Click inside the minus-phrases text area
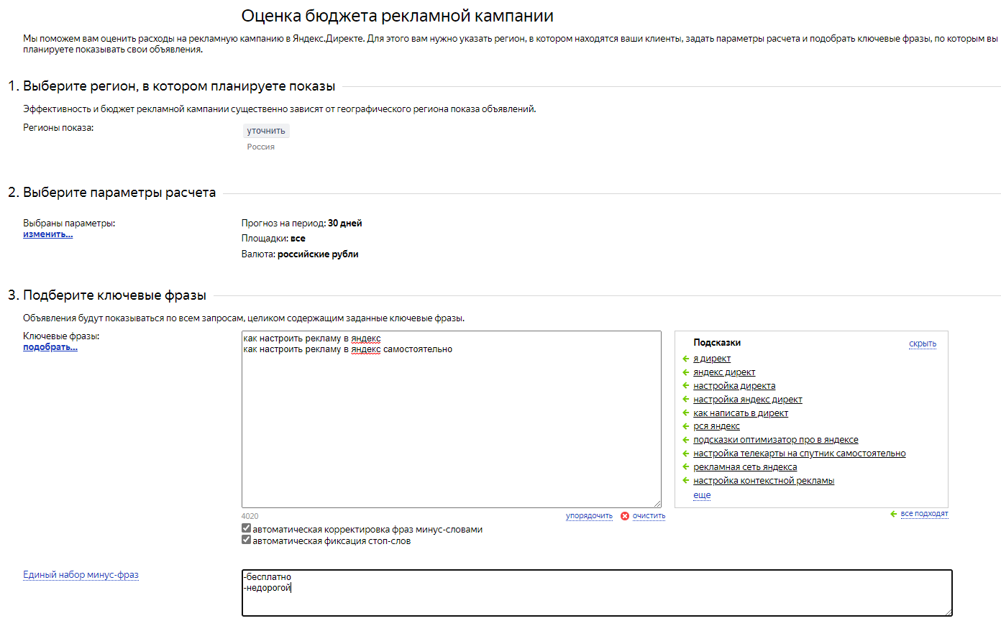The height and width of the screenshot is (626, 1001). tap(597, 593)
